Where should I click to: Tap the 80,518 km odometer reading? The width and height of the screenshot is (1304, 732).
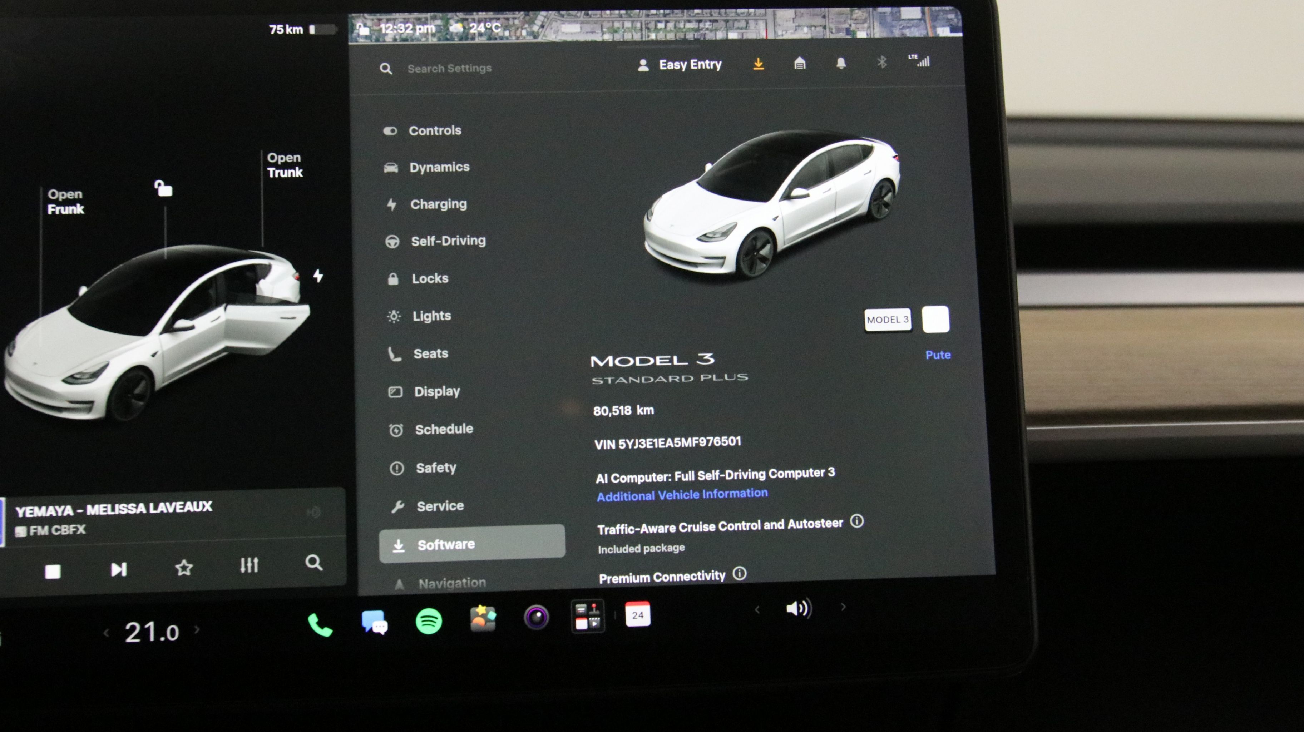click(624, 411)
